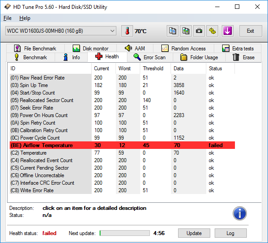Image resolution: width=268 pixels, height=243 pixels.
Task: Select the Power On Hours Count row
Action: click(122, 115)
